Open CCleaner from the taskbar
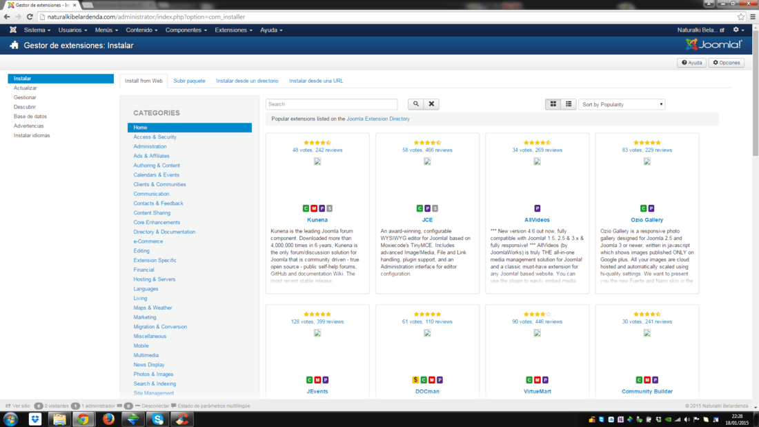Image resolution: width=759 pixels, height=427 pixels. point(182,419)
